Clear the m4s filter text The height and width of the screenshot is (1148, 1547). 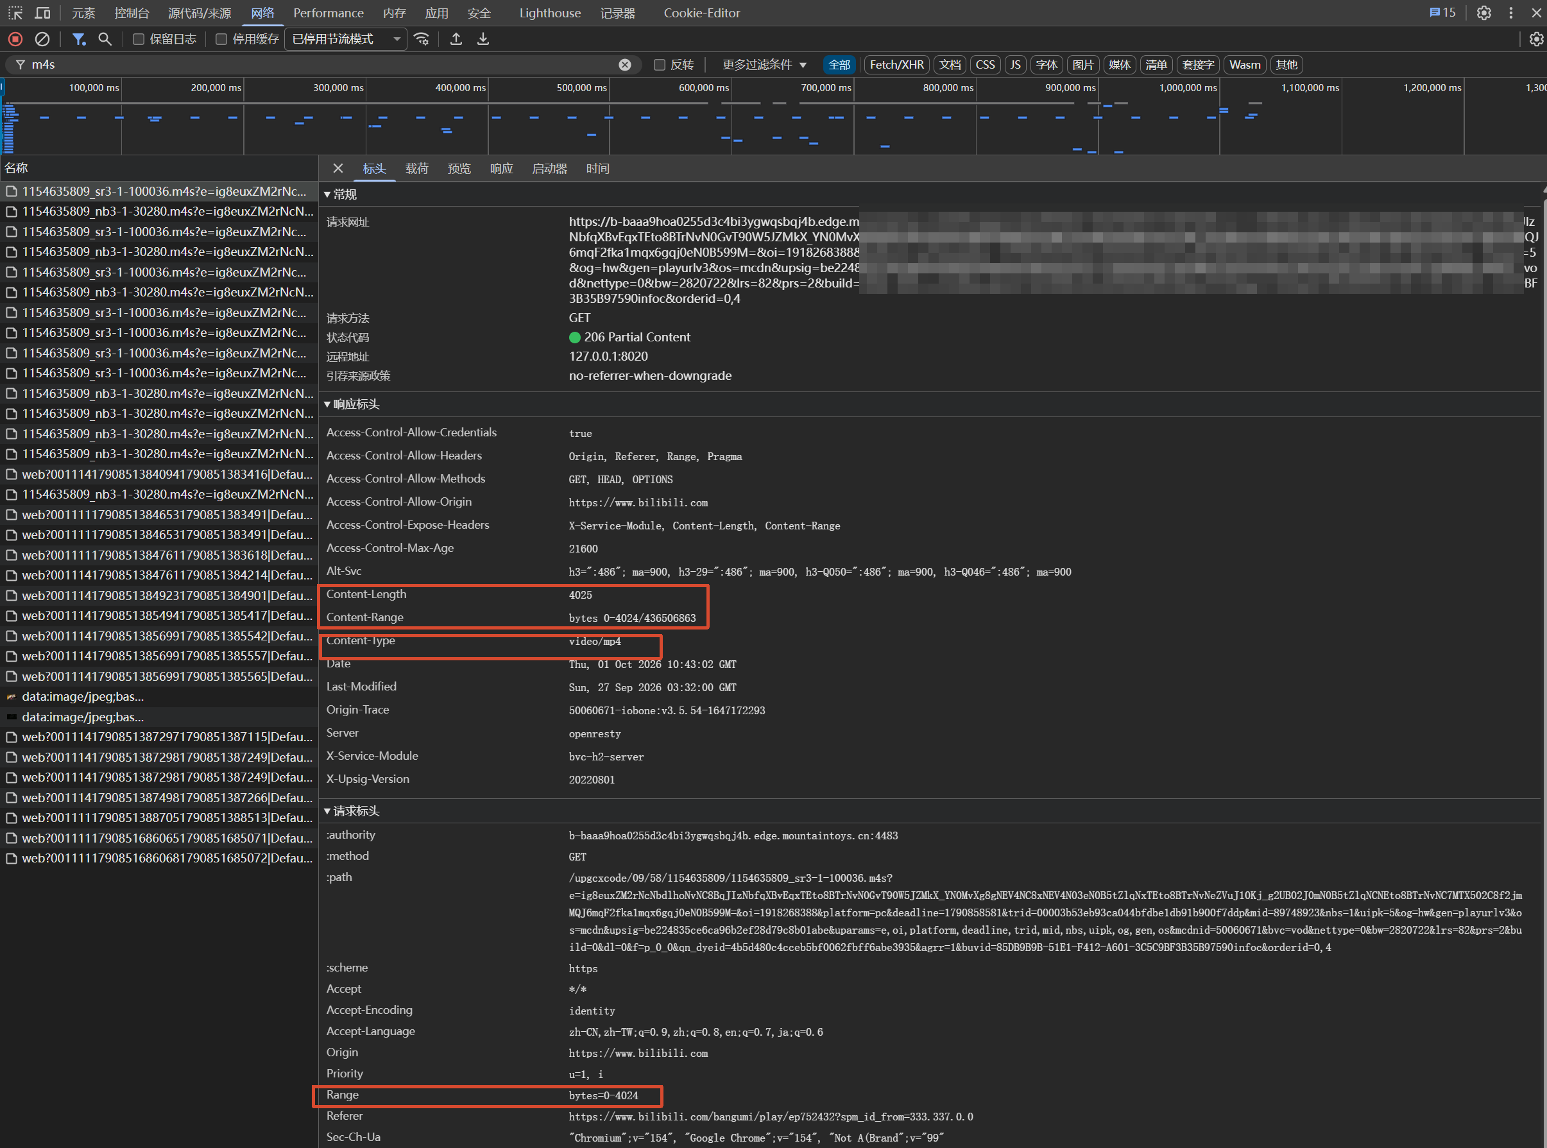tap(625, 65)
